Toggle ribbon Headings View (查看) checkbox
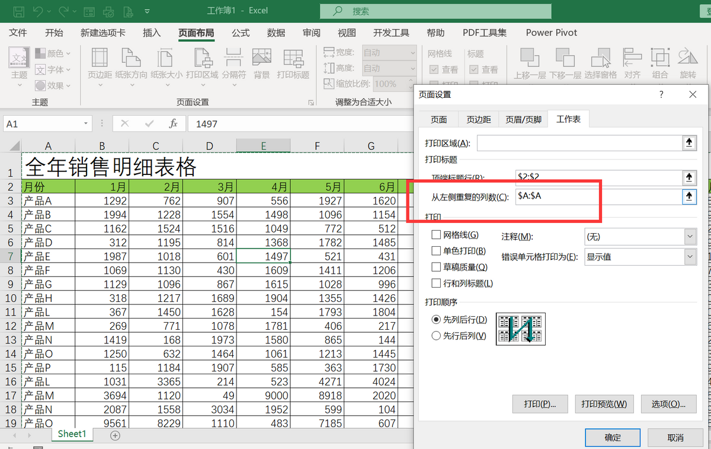This screenshot has width=711, height=449. coord(473,69)
